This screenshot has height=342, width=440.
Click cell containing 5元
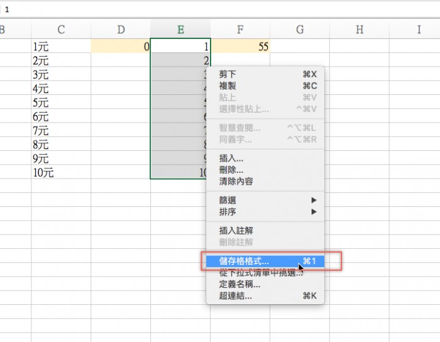(x=61, y=102)
